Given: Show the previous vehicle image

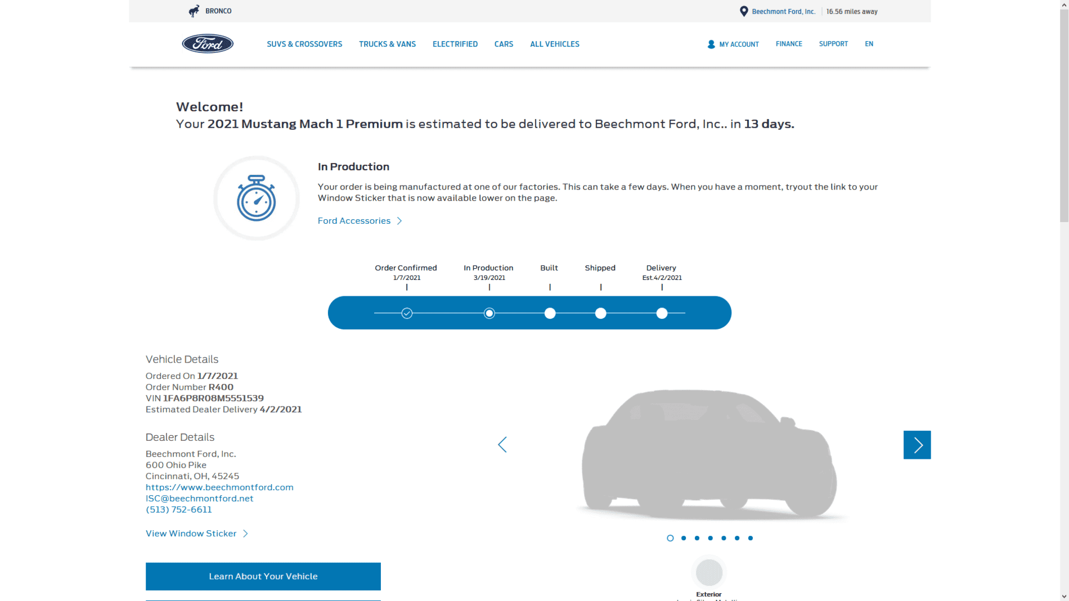Looking at the screenshot, I should point(502,445).
